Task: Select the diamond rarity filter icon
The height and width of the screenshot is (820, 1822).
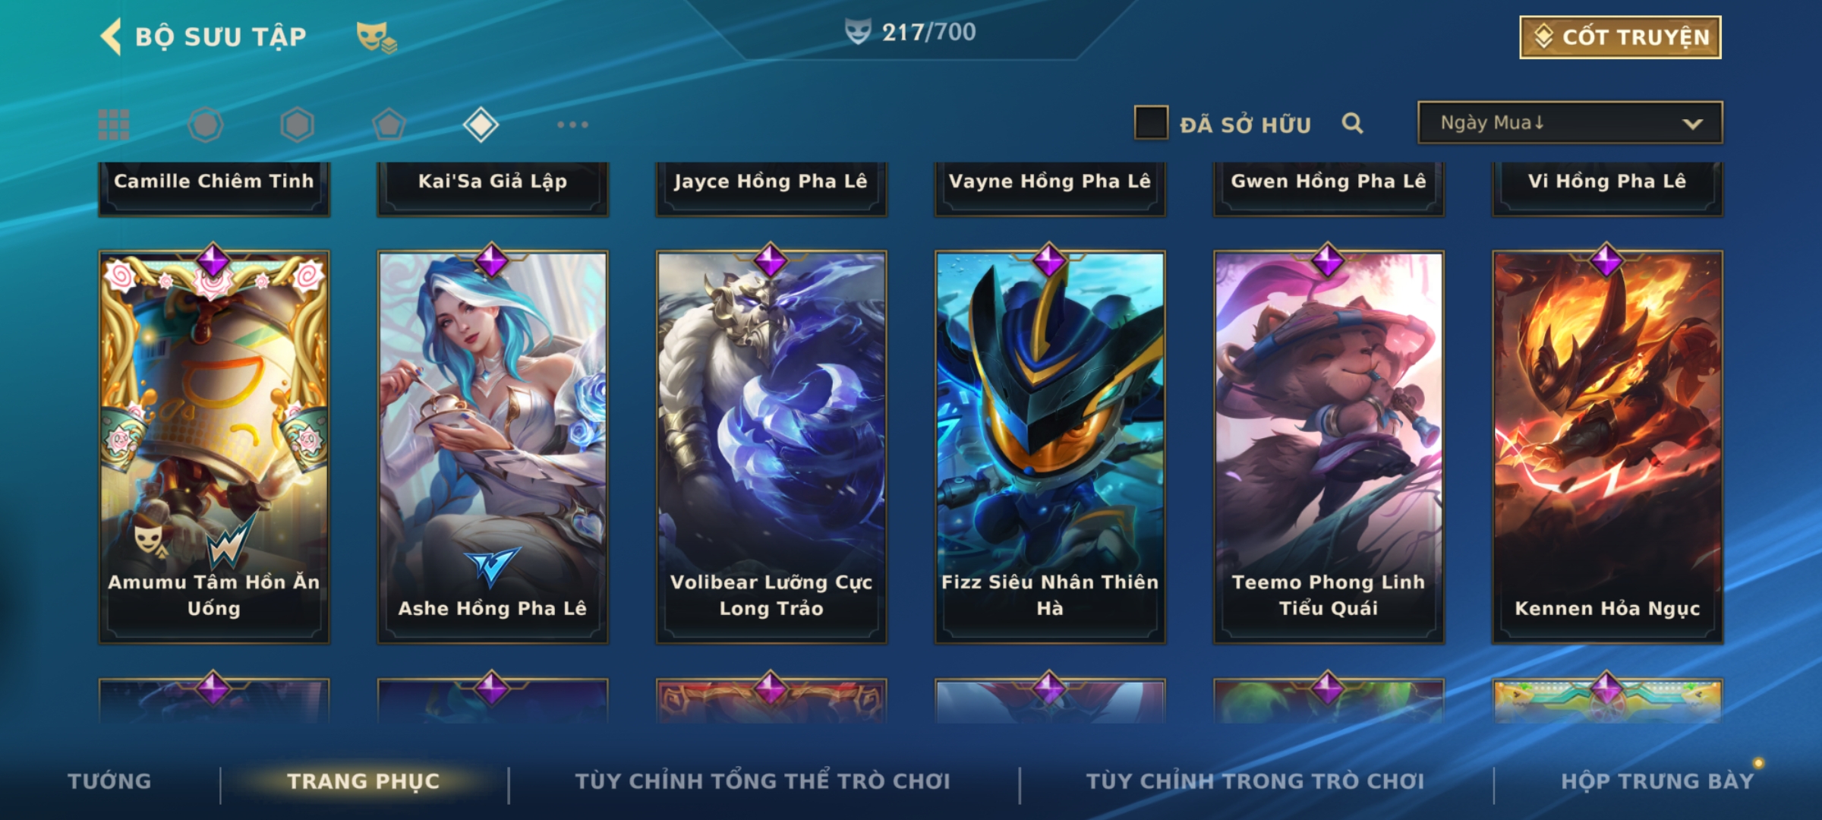Action: click(x=481, y=125)
